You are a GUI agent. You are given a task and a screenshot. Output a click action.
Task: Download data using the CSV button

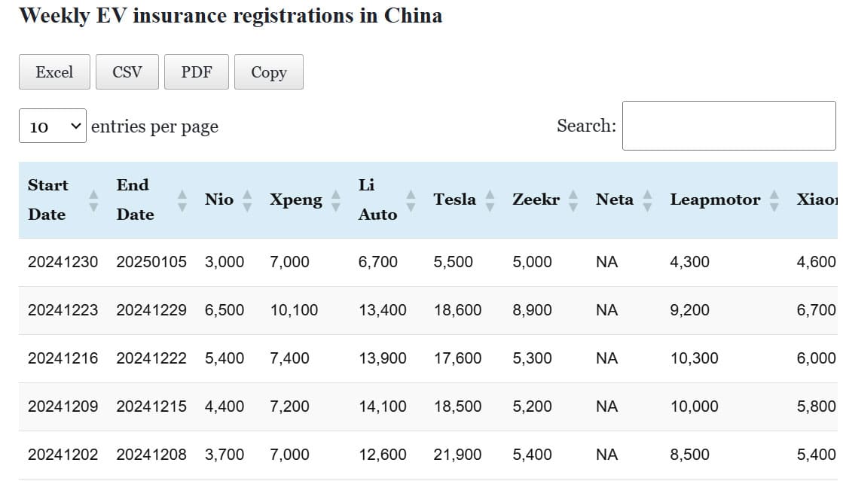tap(127, 72)
